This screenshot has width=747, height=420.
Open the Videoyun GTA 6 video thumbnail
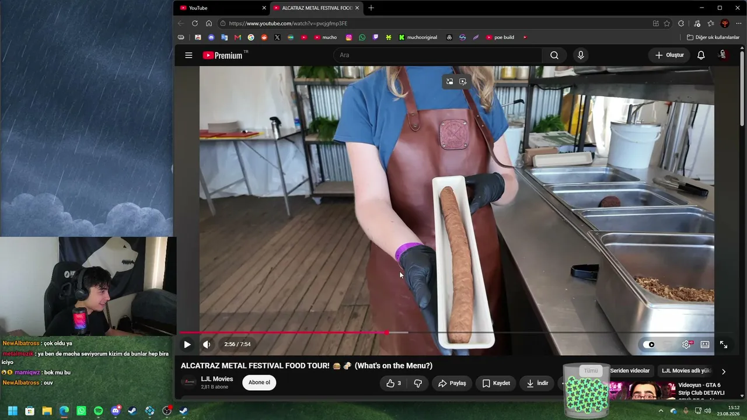coord(642,390)
